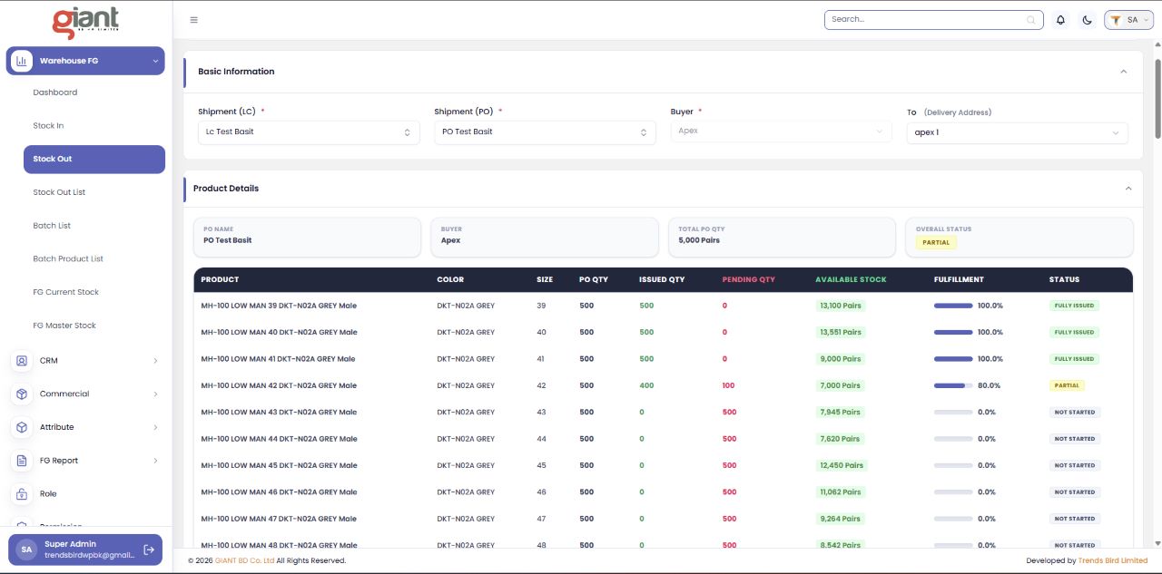Click the logout icon beside Super Admin
The height and width of the screenshot is (574, 1162).
point(149,550)
